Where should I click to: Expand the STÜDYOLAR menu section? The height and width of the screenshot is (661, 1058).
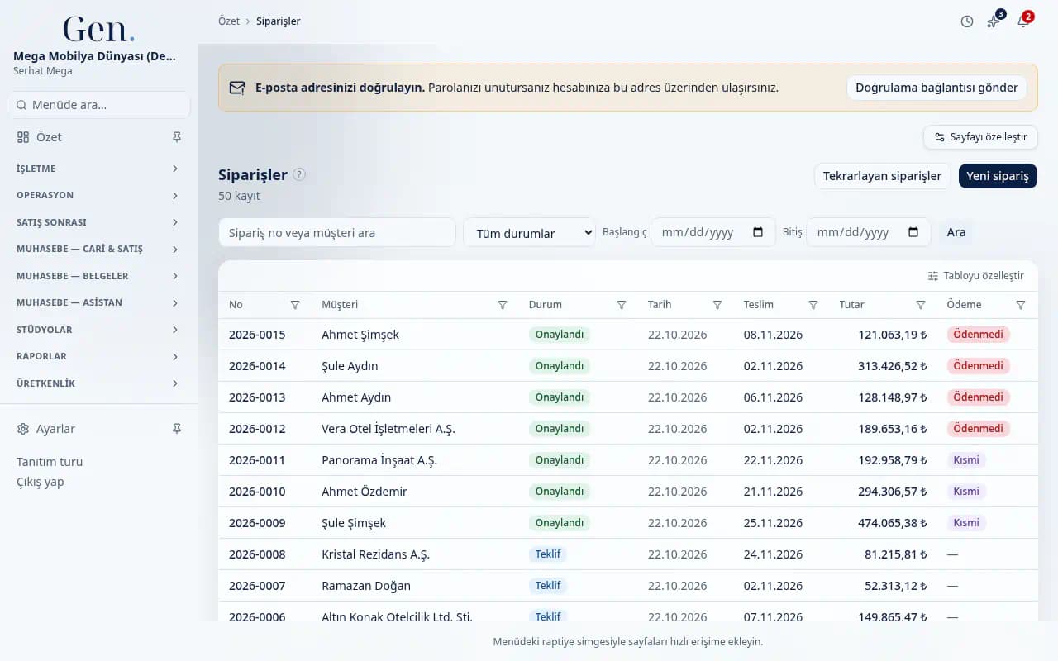point(98,330)
